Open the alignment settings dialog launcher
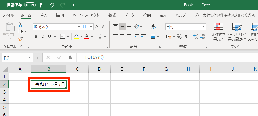The width and height of the screenshot is (258, 116). 160,47
